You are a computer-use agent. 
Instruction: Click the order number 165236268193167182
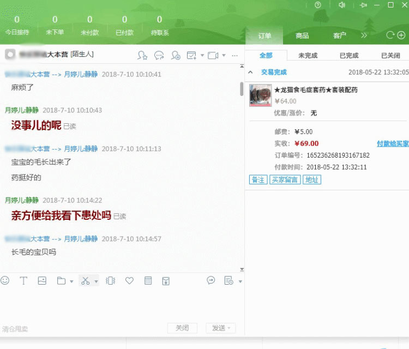(x=338, y=155)
